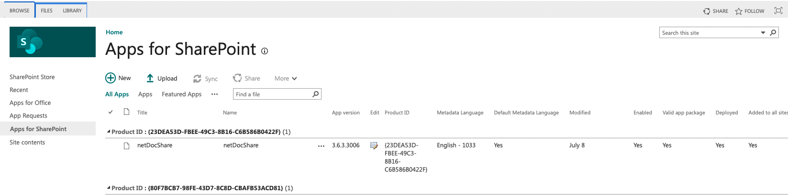
Task: Select the Featured Apps view
Action: click(181, 94)
